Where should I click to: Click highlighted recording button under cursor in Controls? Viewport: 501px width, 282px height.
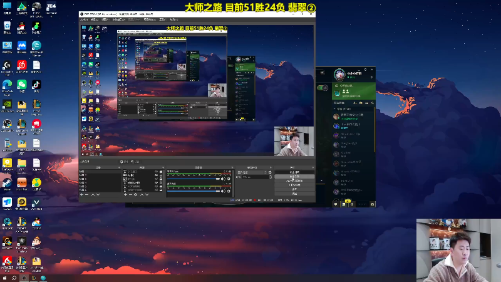[x=294, y=177]
